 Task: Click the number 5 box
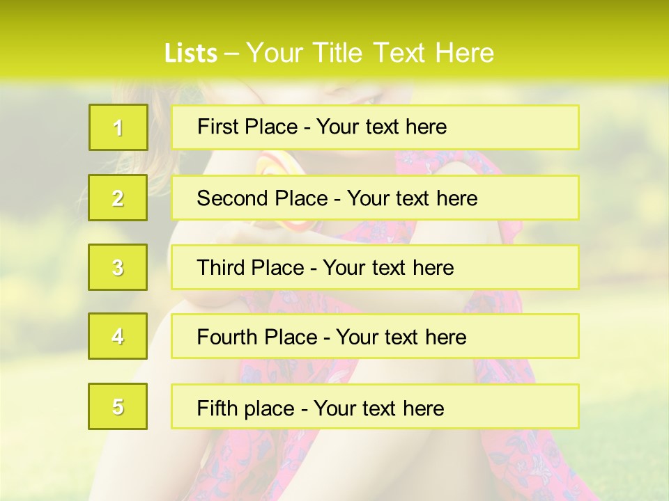click(118, 406)
